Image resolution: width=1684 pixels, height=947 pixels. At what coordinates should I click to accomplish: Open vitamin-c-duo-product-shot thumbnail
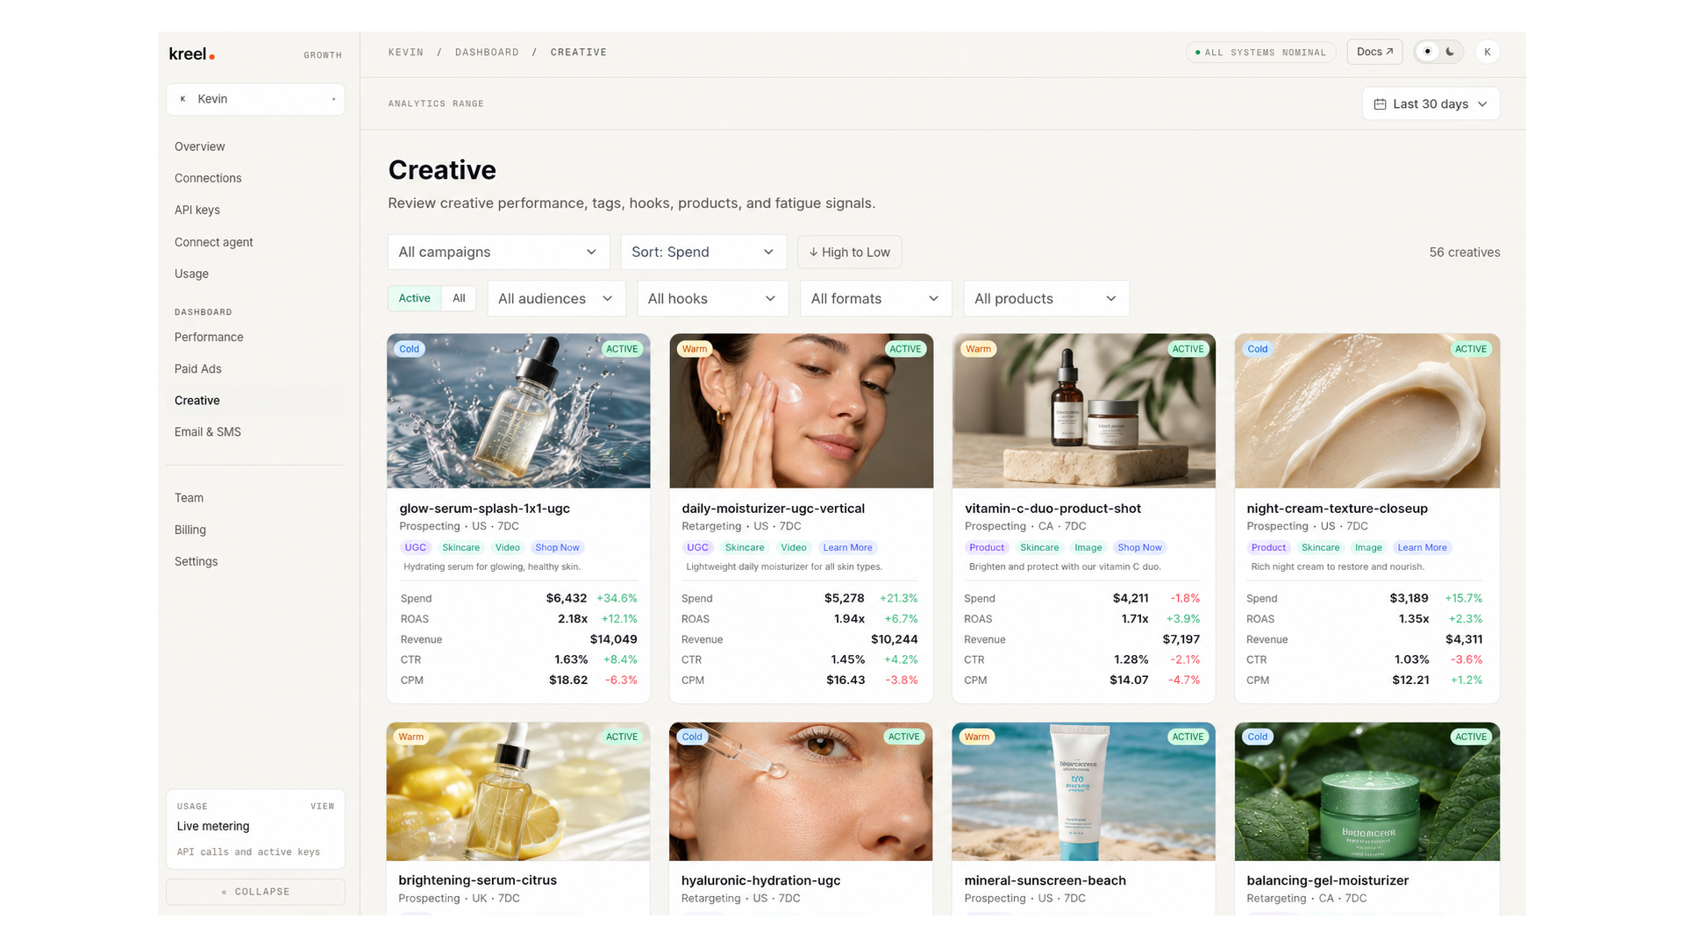[x=1084, y=410]
